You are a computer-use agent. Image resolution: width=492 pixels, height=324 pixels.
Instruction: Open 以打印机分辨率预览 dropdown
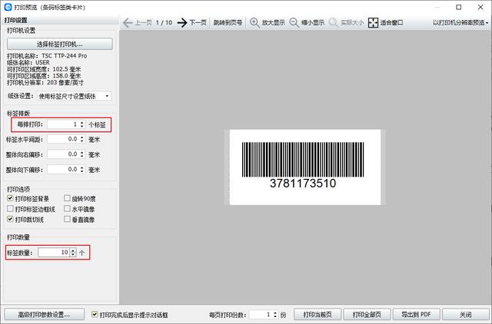click(460, 22)
